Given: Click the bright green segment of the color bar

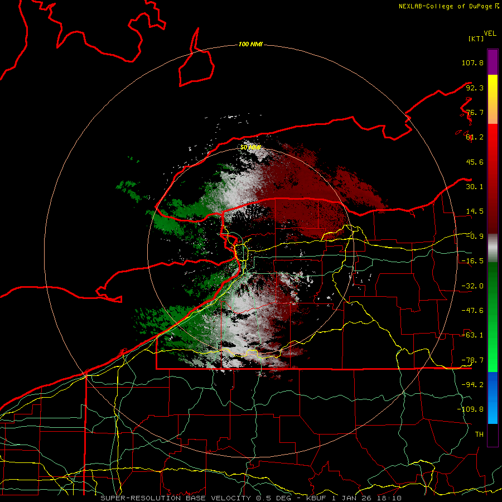Looking at the screenshot, I should coord(493,317).
